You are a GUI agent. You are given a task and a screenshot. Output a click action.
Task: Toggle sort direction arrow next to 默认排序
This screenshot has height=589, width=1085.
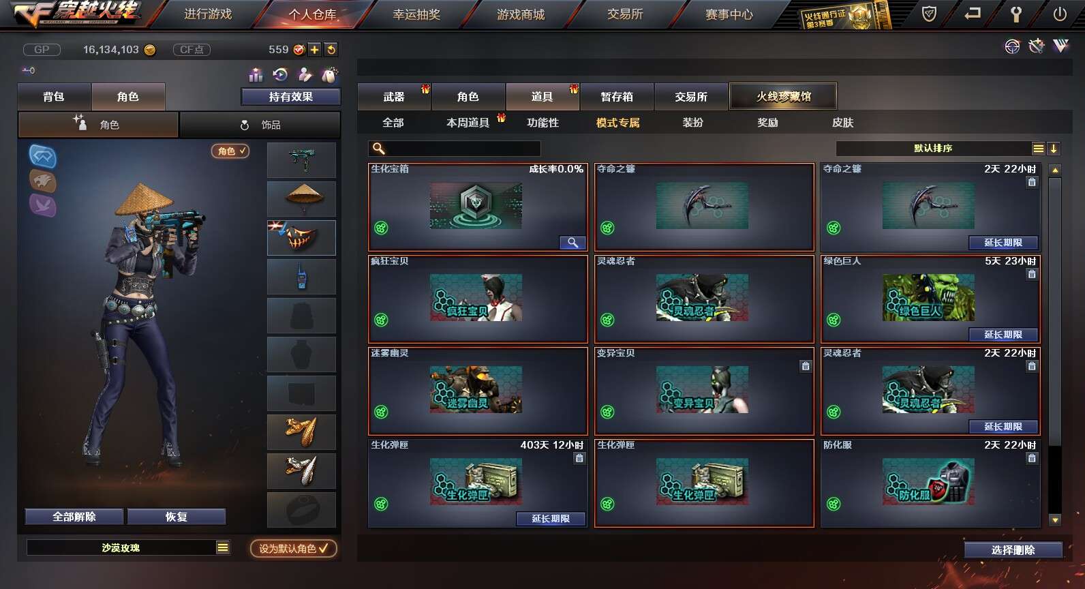[x=1053, y=149]
